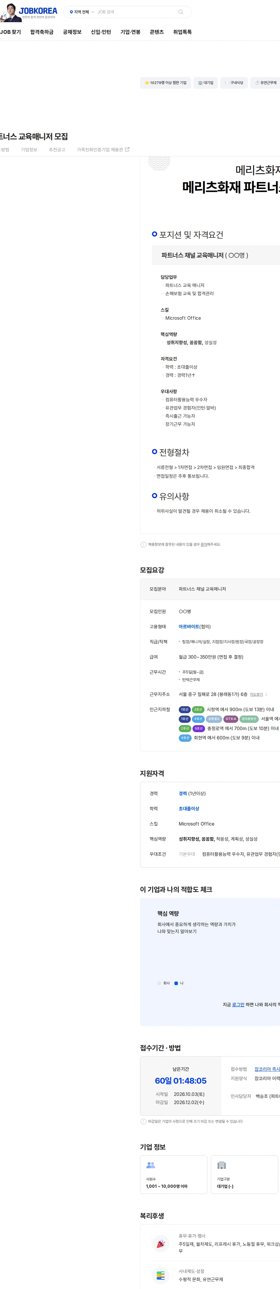Click the 파트너스 채널 교육매니저 position box
The width and height of the screenshot is (280, 1289).
tap(216, 255)
